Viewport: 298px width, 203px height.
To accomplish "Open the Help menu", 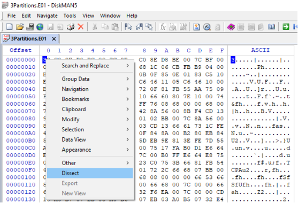I will point(132,15).
